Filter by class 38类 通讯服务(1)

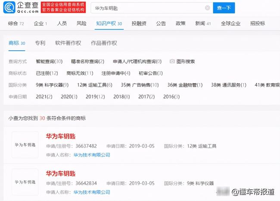pos(229,85)
